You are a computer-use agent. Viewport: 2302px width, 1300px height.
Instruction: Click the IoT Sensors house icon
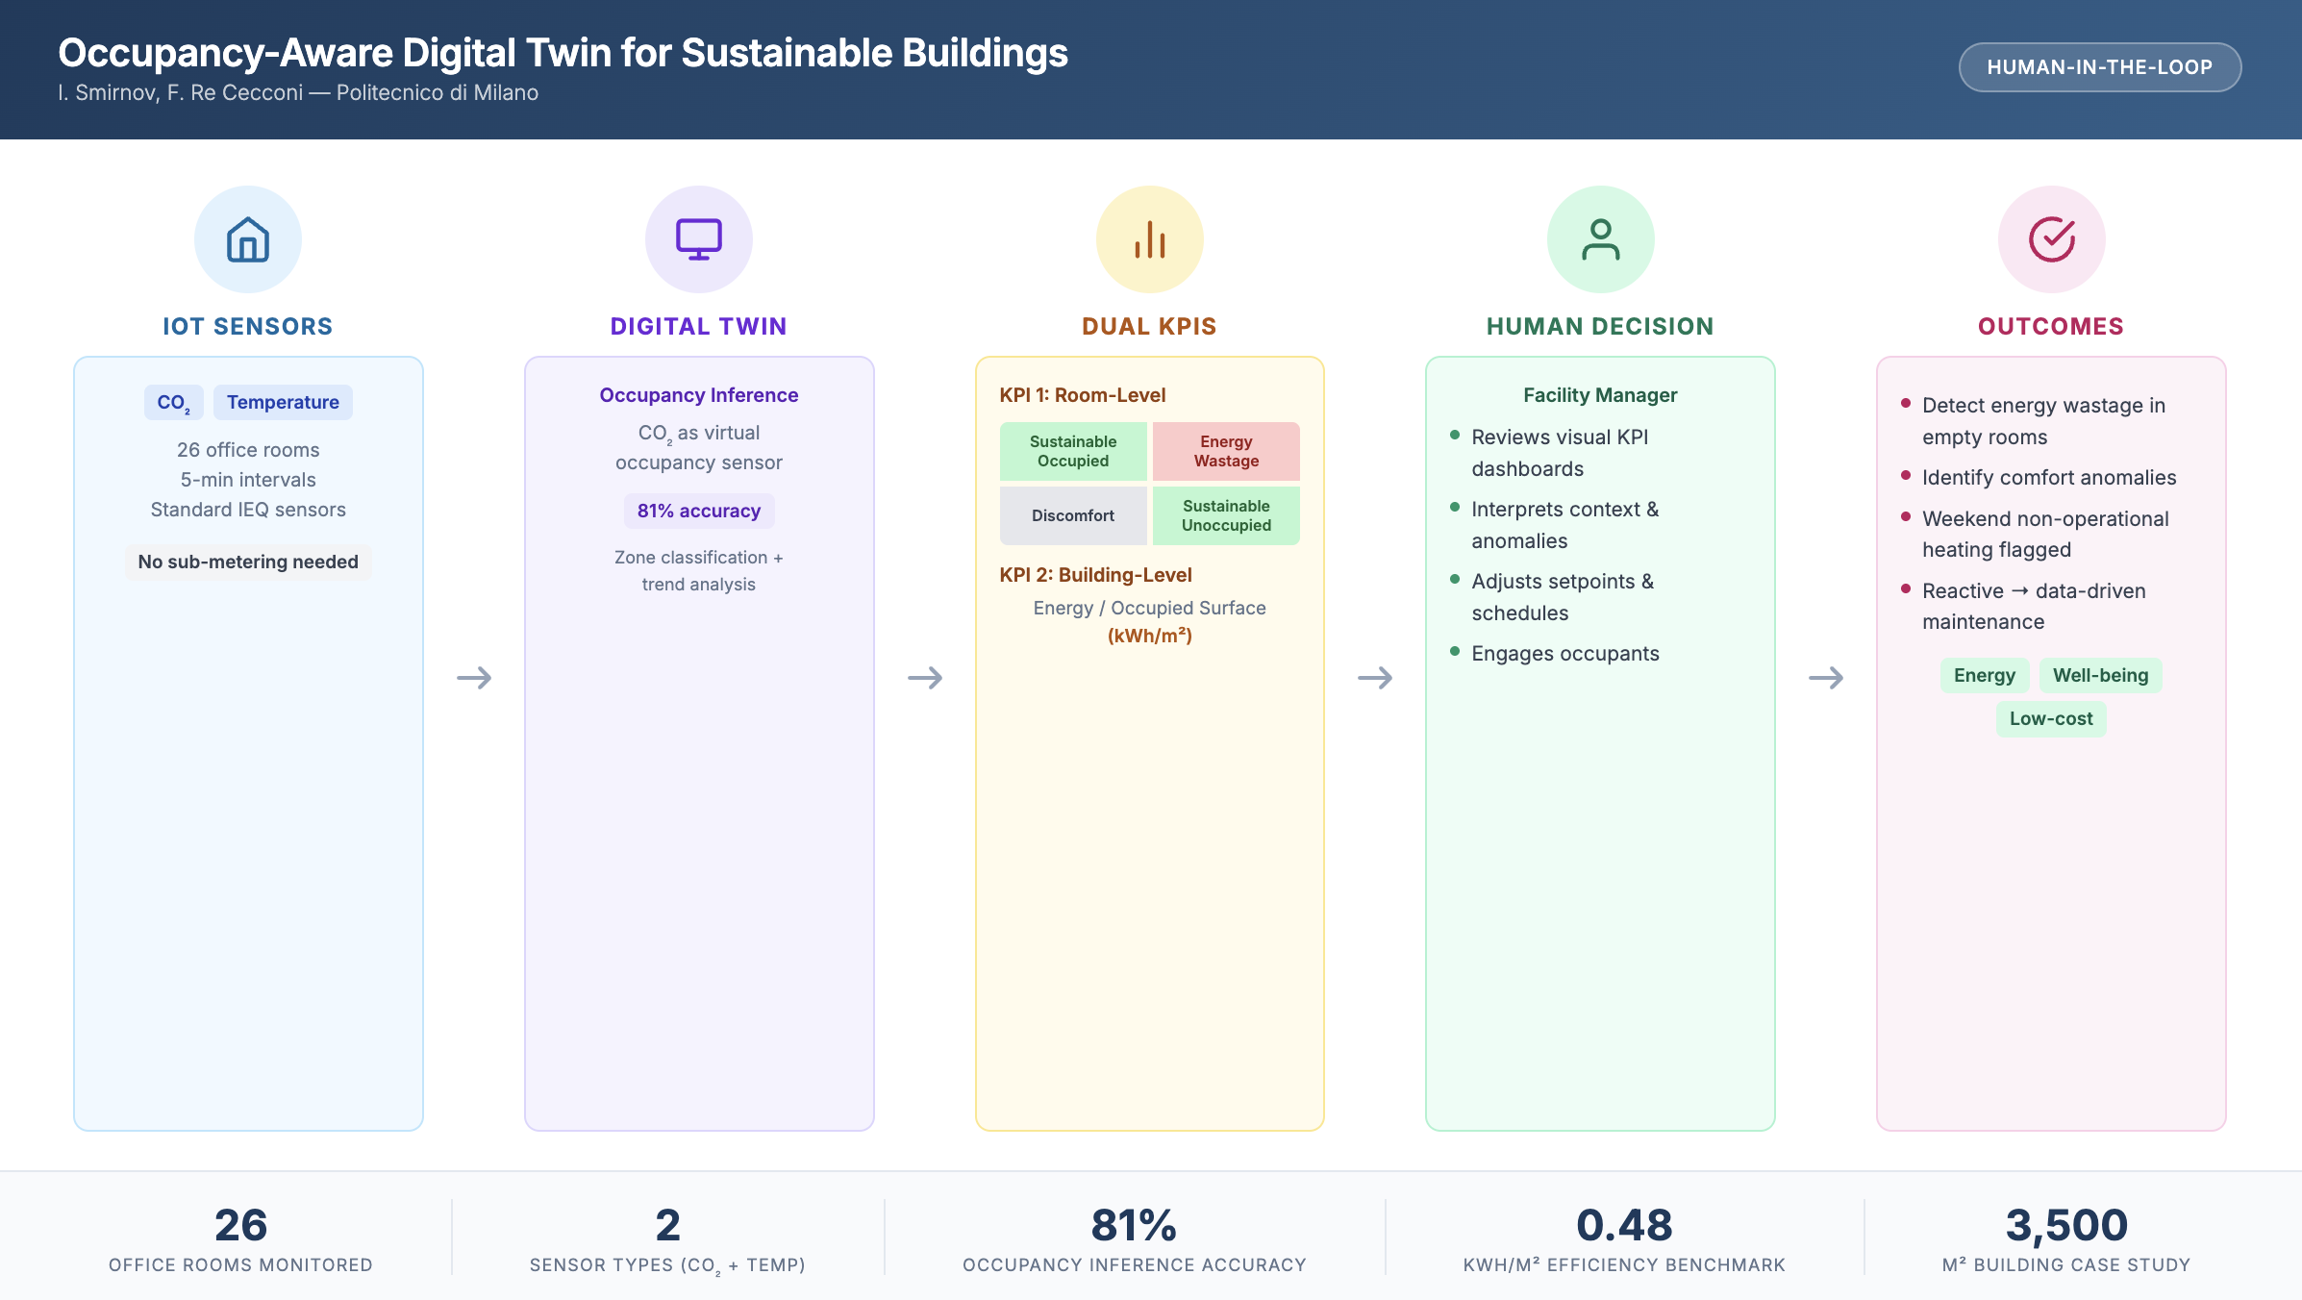tap(248, 239)
